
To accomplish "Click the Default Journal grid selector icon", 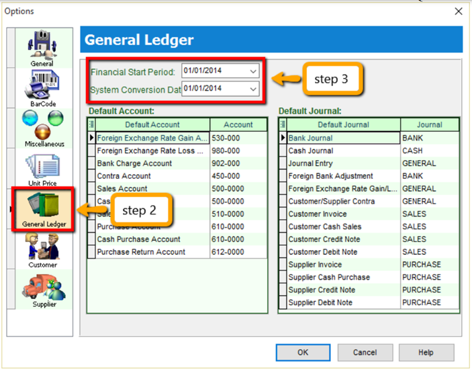I will 283,124.
